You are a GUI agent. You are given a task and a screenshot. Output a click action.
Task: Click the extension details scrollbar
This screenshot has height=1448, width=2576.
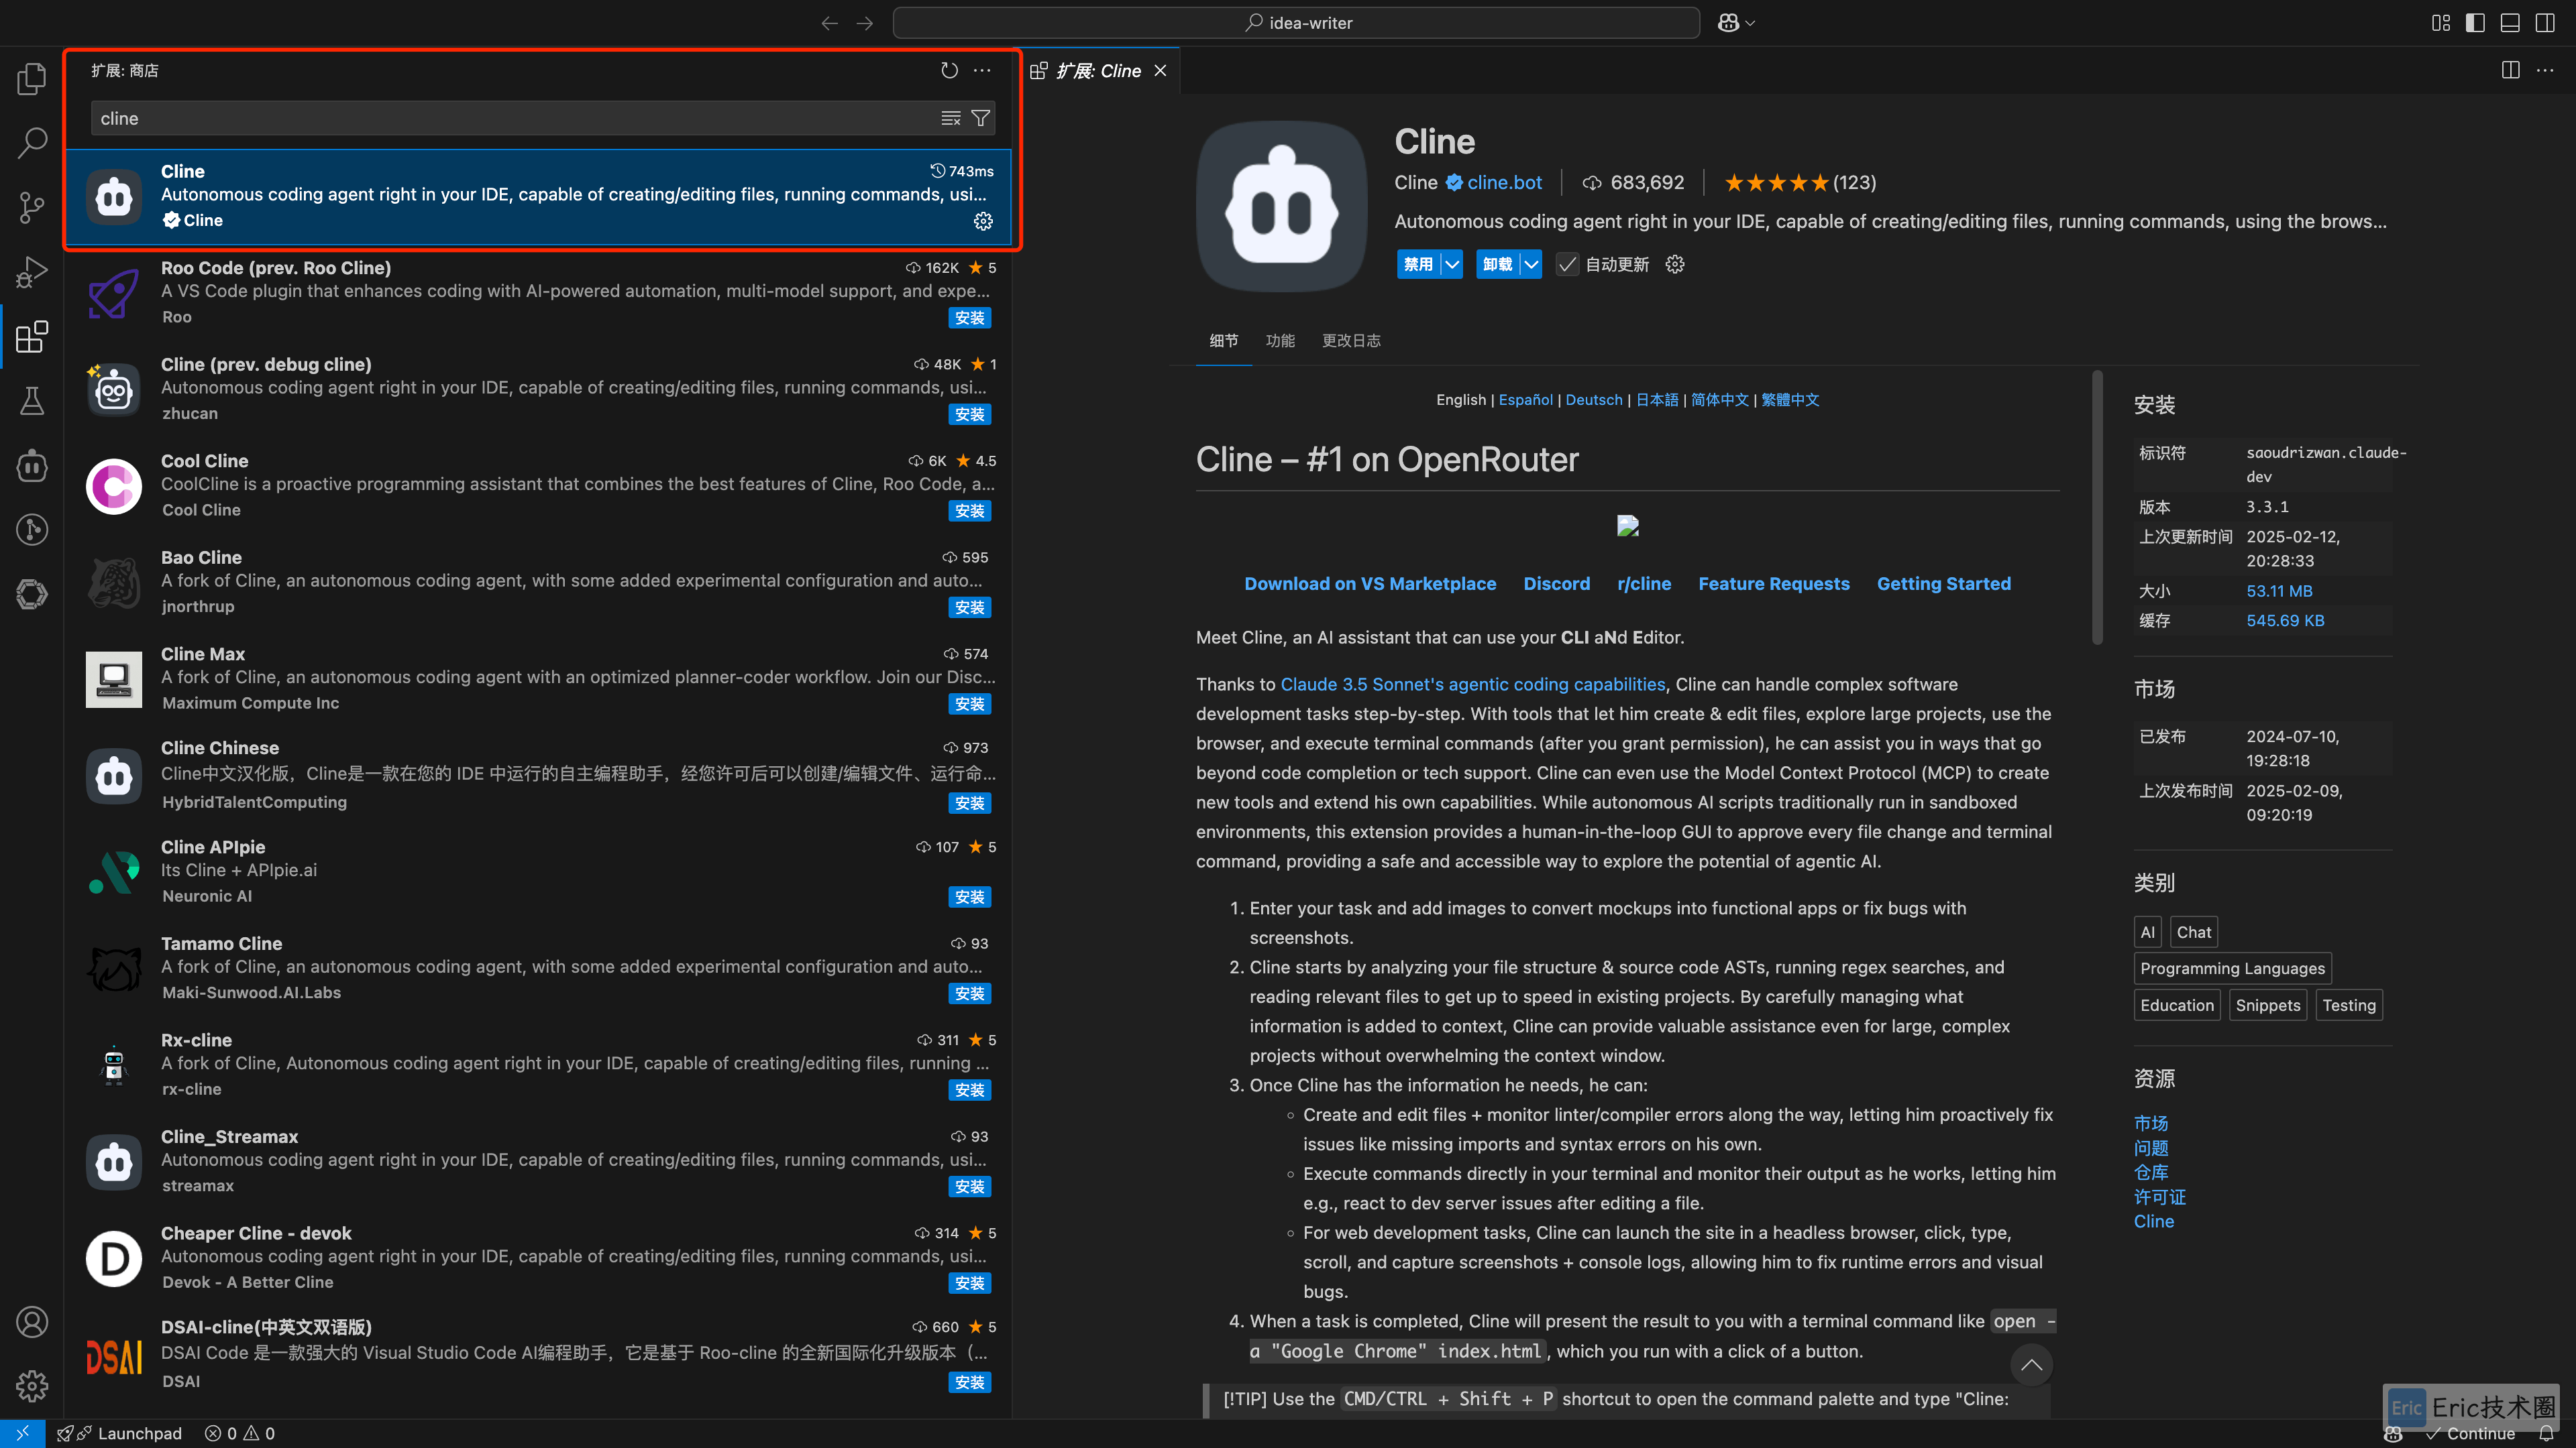(2097, 507)
